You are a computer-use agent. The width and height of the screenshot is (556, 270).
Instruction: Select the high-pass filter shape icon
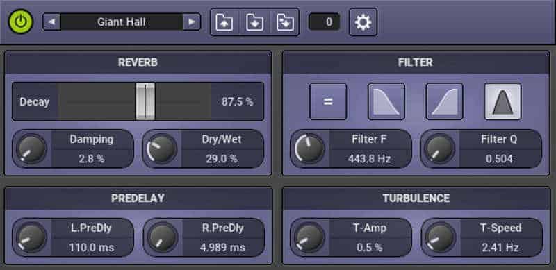444,101
